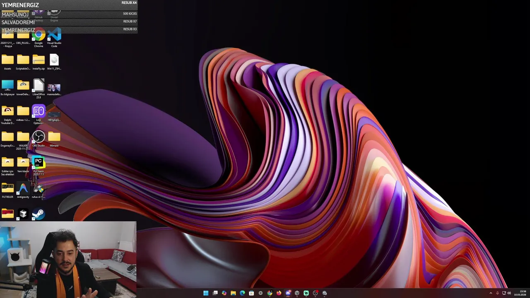Select the Yeni klasör folder
530x298 pixels.
(x=23, y=165)
